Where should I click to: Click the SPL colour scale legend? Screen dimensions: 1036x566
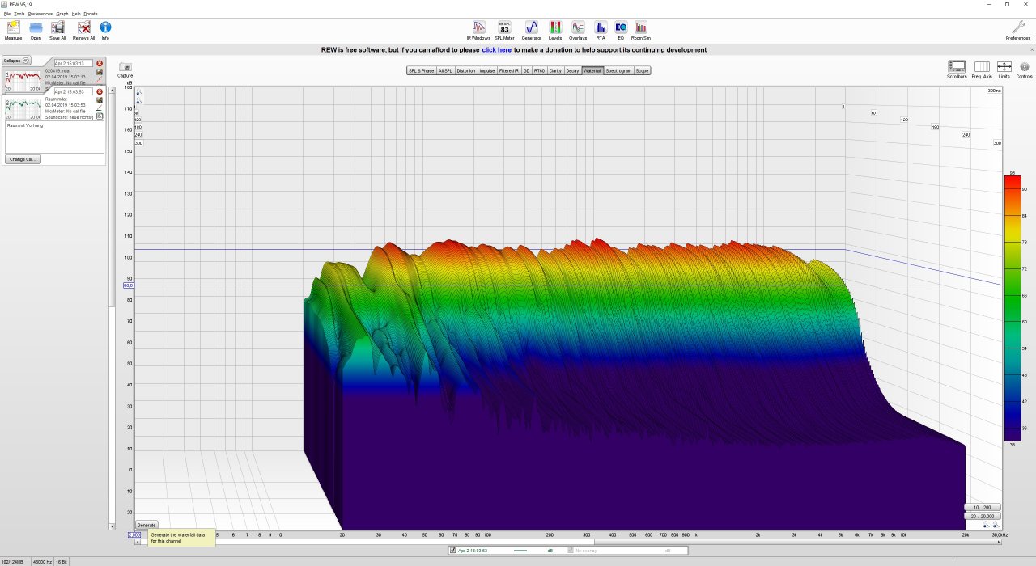tap(1012, 308)
